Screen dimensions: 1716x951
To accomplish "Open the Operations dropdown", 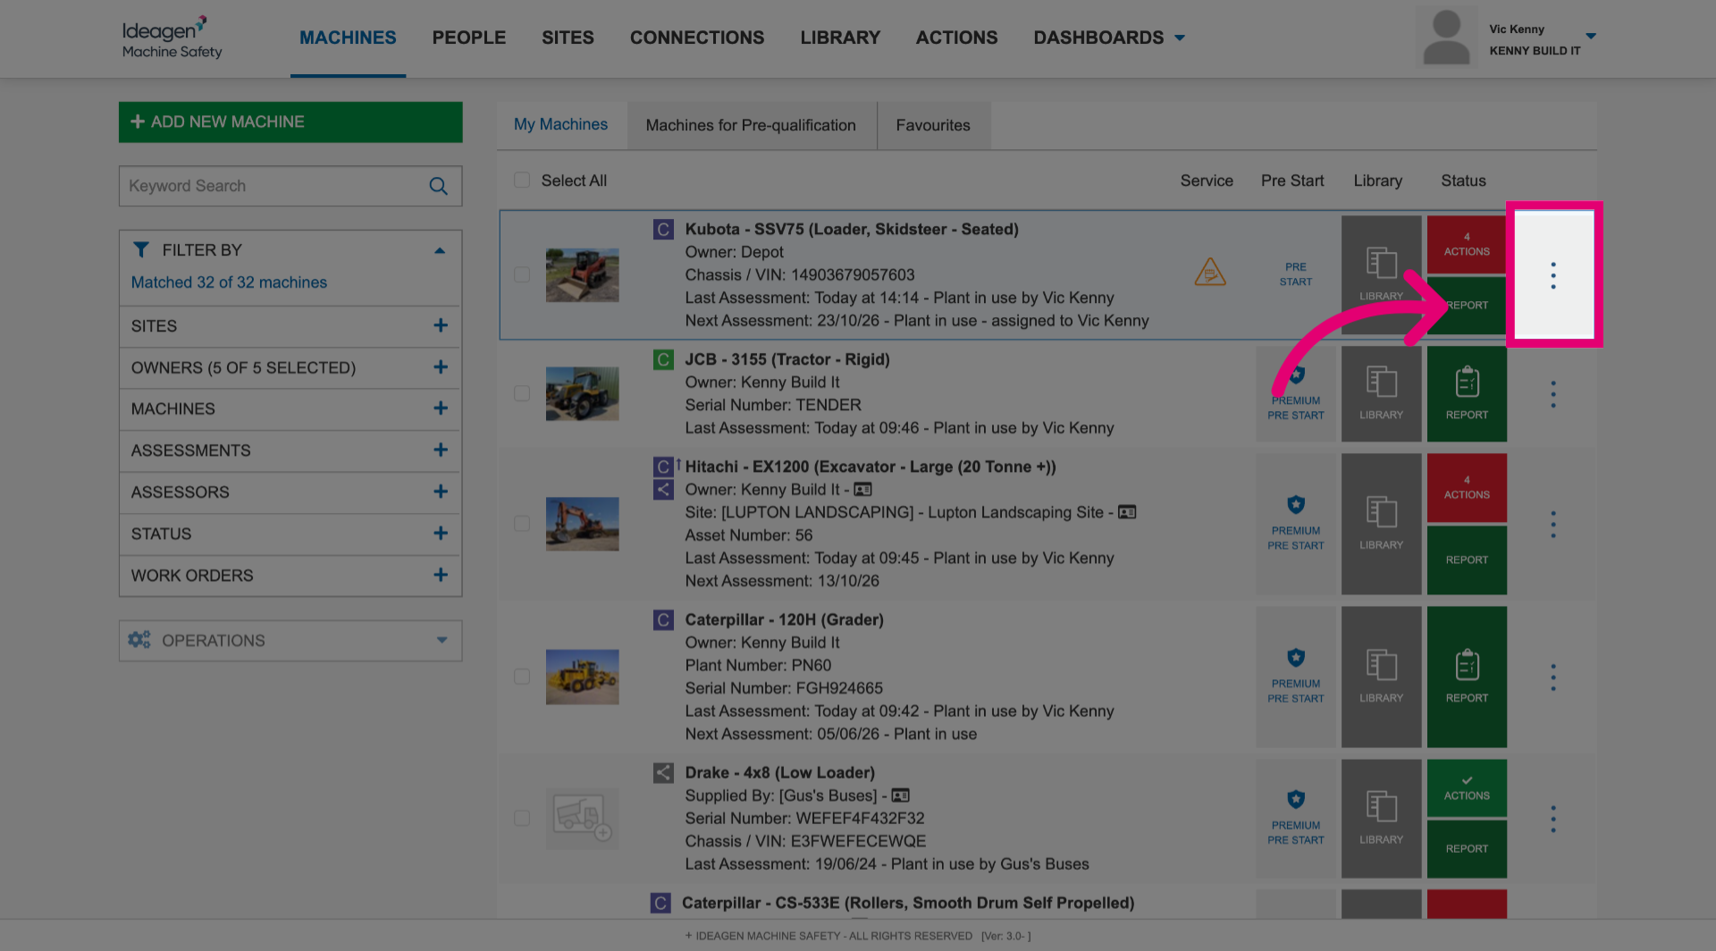I will point(290,641).
